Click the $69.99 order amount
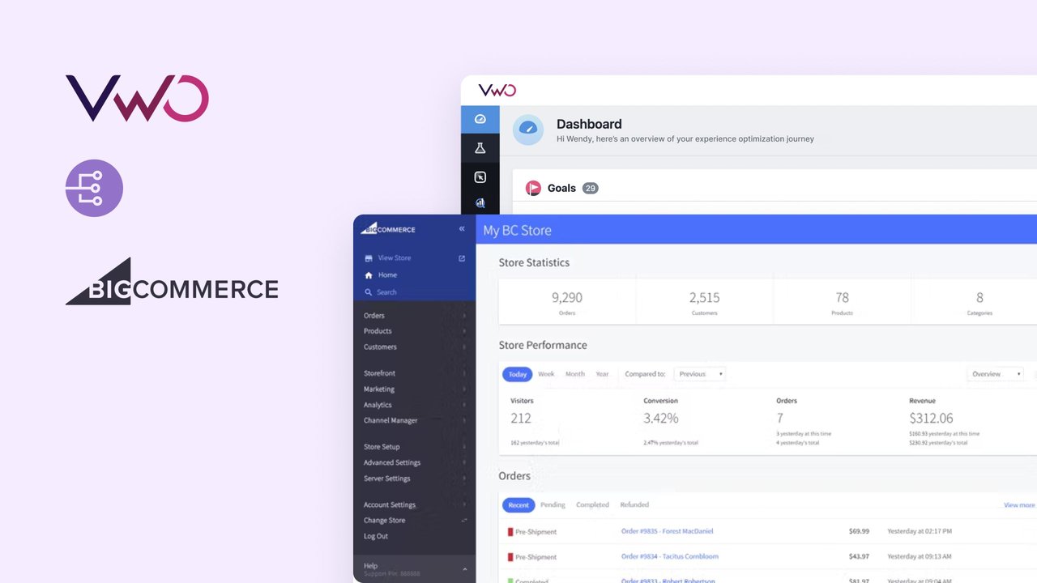 [x=859, y=531]
